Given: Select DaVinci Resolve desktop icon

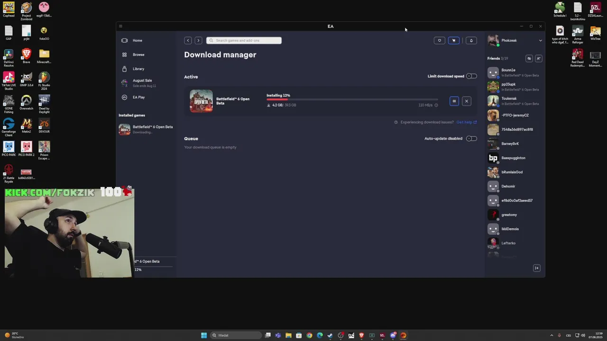Looking at the screenshot, I should coord(9,58).
